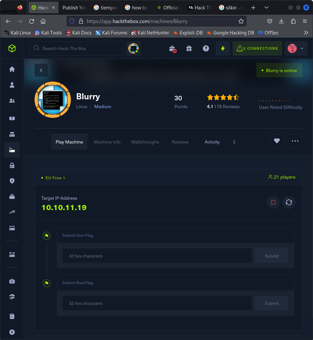Open the Home icon in the left sidebar
This screenshot has height=340, width=313.
click(12, 69)
